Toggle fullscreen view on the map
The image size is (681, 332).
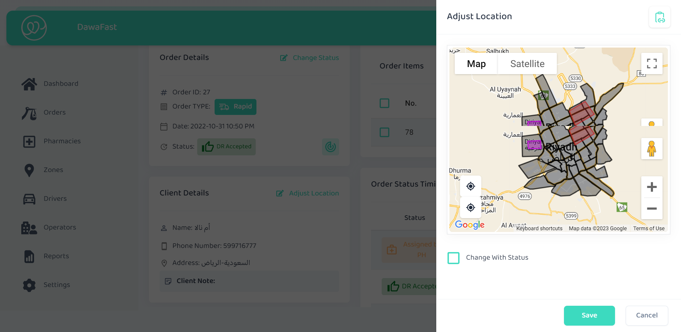652,63
